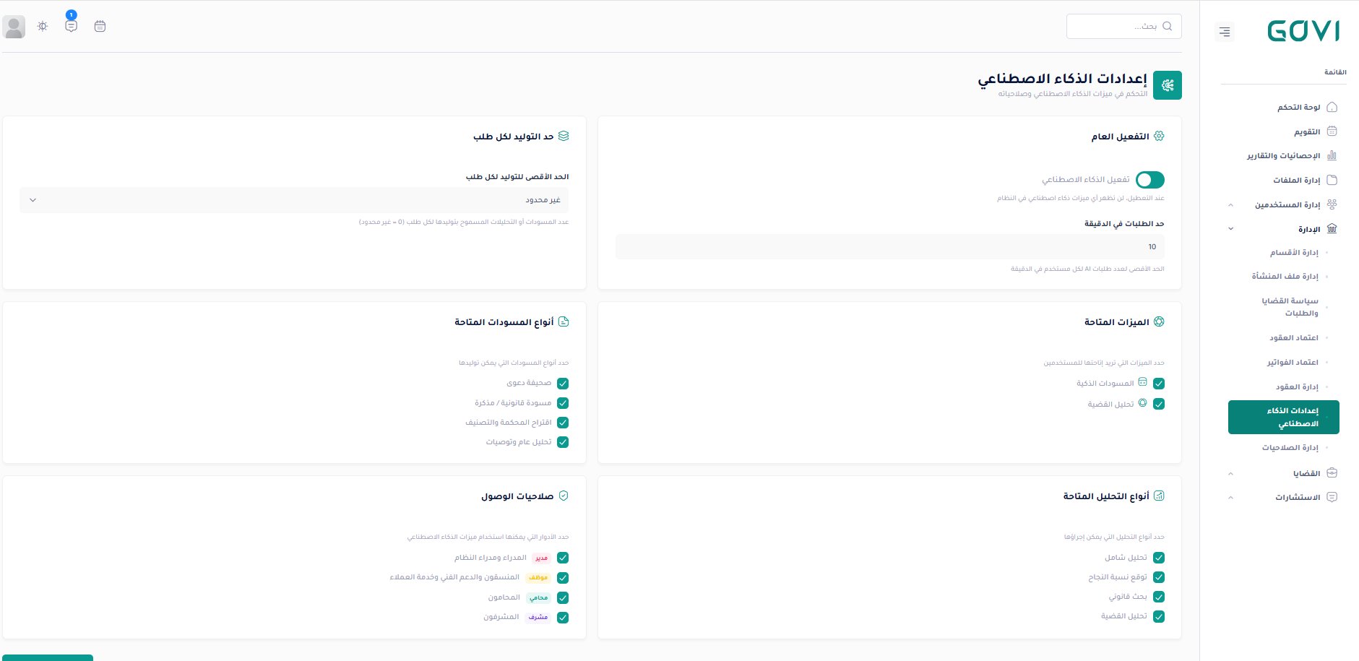The image size is (1359, 661).
Task: Click the GOVI logo
Action: 1304,32
